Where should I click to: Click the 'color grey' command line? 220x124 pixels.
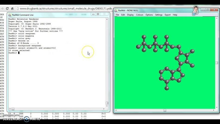coord(19,38)
